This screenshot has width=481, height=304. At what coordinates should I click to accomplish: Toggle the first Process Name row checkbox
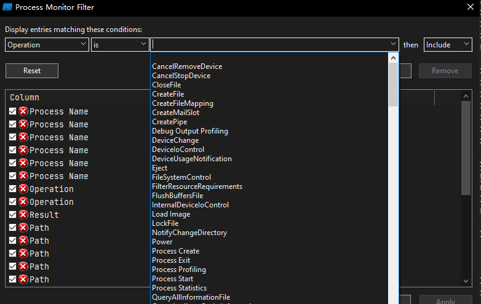click(13, 111)
